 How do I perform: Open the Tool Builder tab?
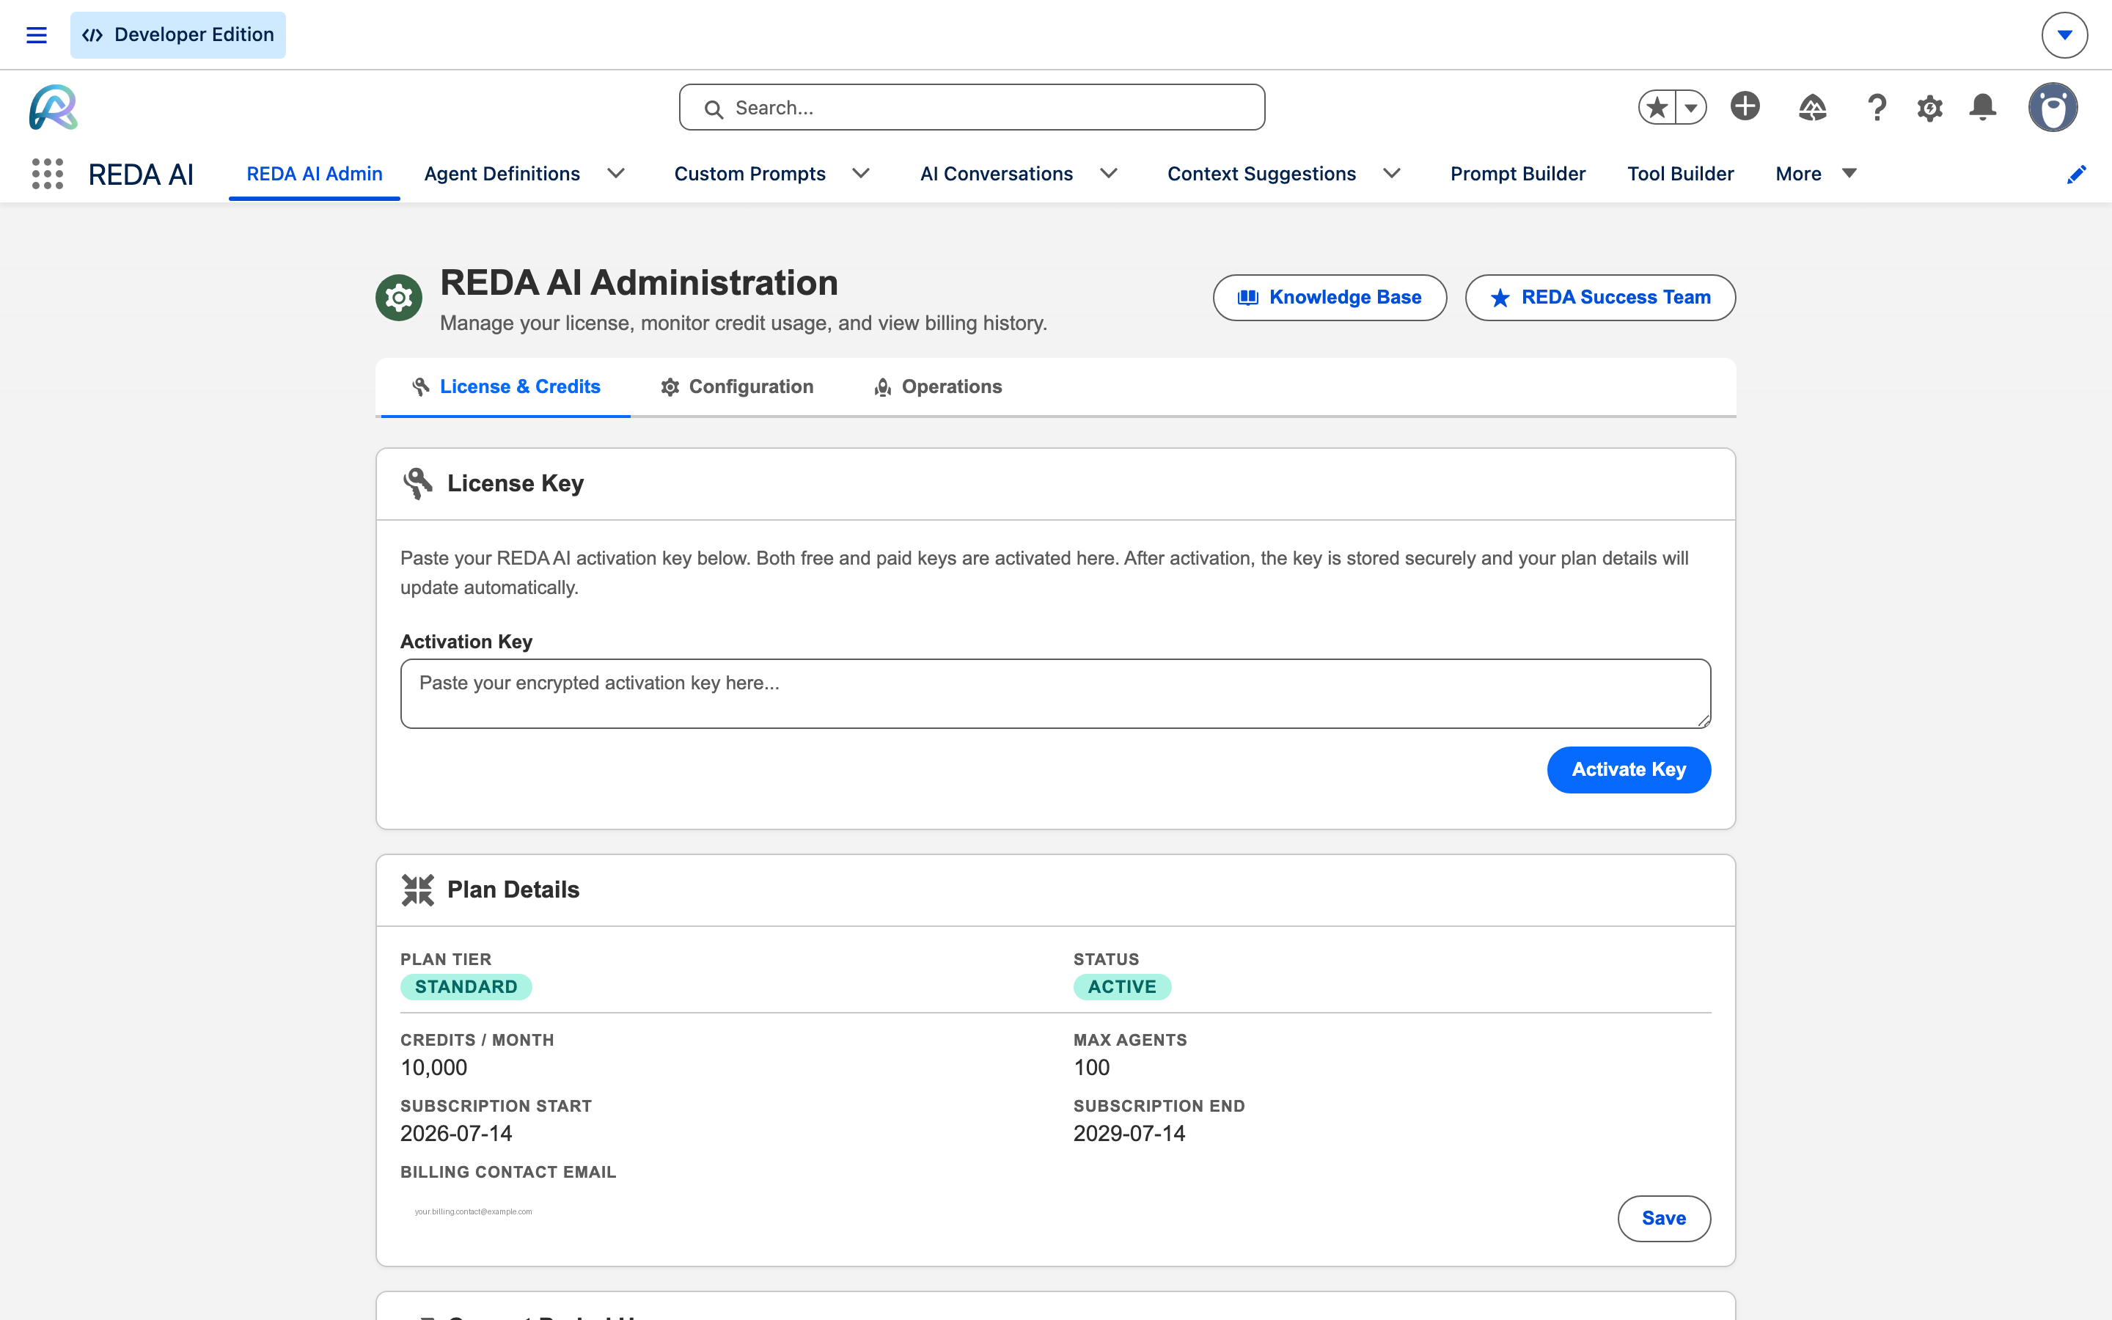tap(1680, 174)
